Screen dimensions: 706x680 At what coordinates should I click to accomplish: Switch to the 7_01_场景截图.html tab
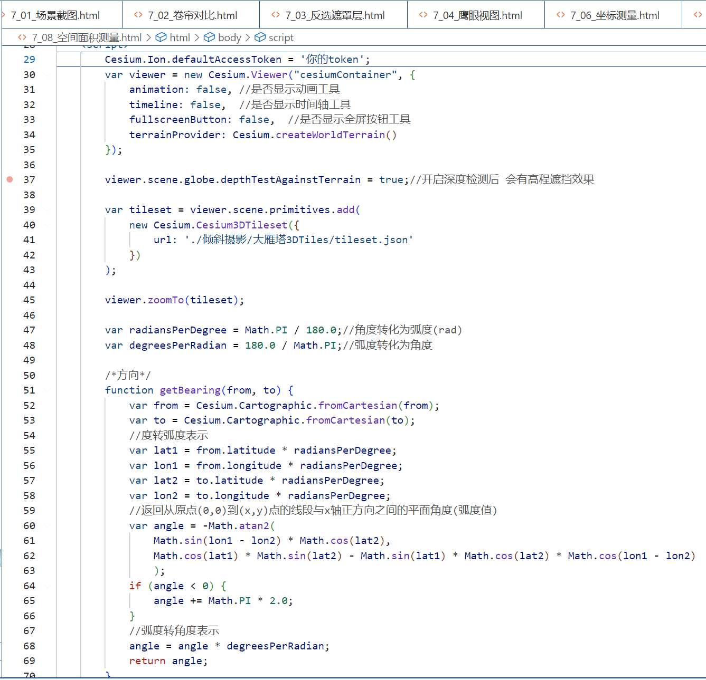point(55,15)
